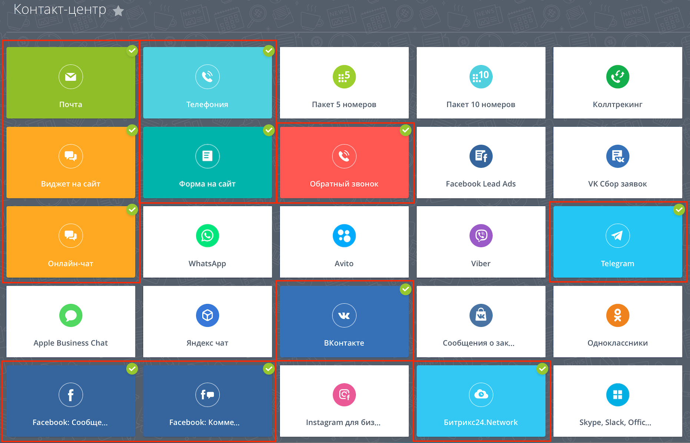The width and height of the screenshot is (690, 443).
Task: Click the star icon next to Контакт-центр
Action: [x=118, y=11]
